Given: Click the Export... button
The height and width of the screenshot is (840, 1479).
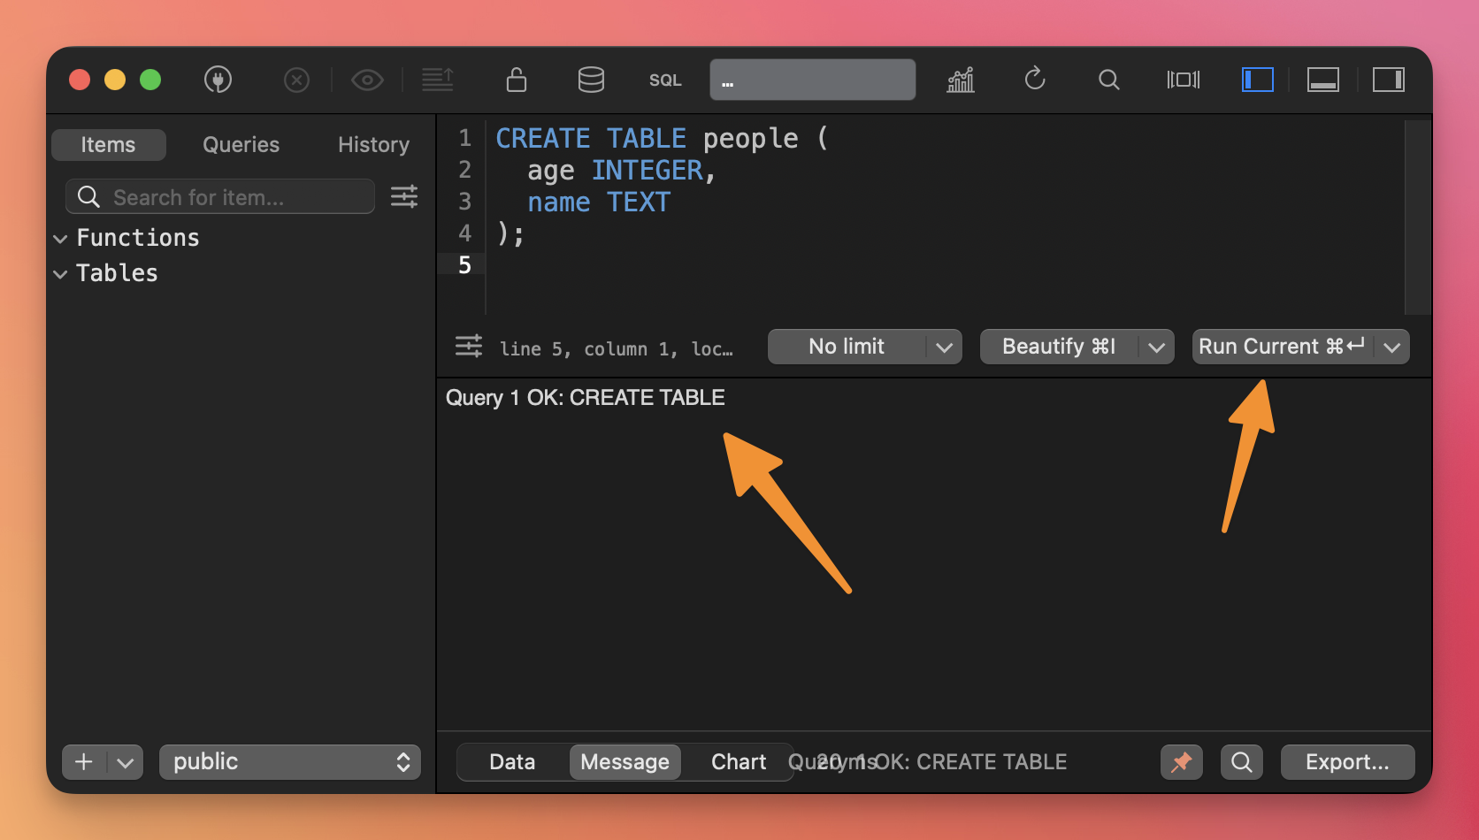Looking at the screenshot, I should [x=1346, y=762].
